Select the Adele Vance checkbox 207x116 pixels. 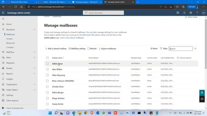pyautogui.click(x=48, y=63)
